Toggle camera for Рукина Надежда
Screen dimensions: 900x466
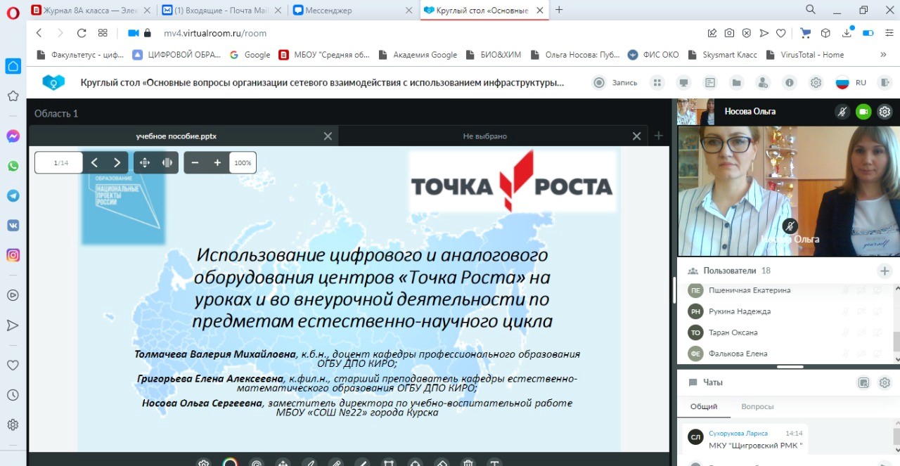[861, 311]
